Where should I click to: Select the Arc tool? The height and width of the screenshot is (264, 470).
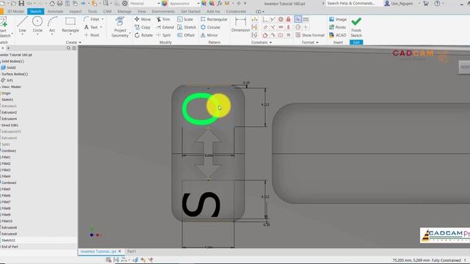[52, 24]
